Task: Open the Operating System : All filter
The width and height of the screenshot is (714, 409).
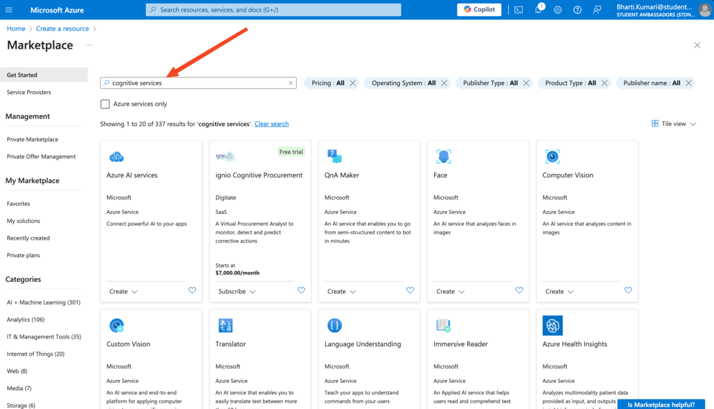Action: [x=404, y=83]
